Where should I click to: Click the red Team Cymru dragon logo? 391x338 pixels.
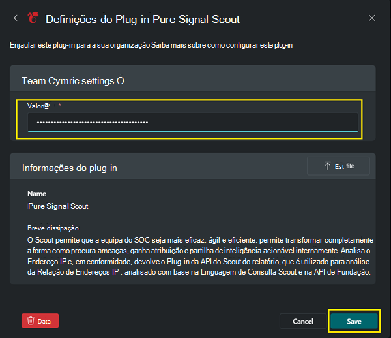pos(33,18)
